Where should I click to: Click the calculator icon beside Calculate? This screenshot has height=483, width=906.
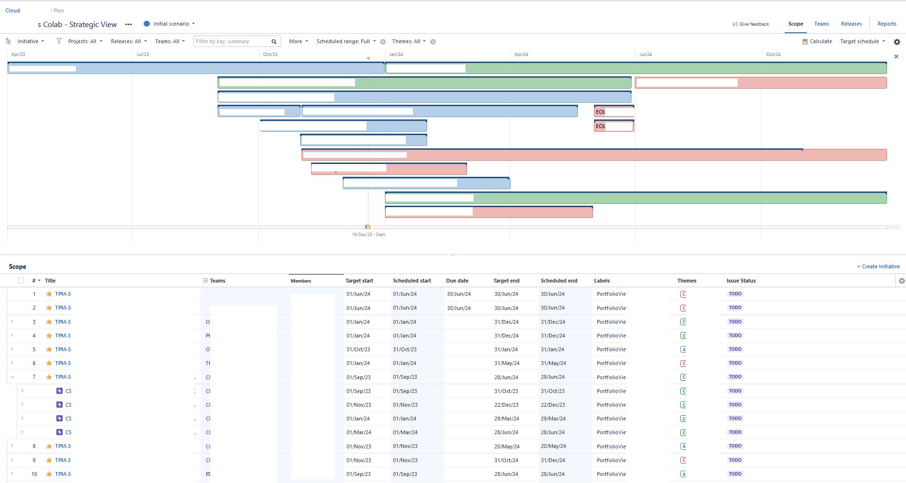pos(805,41)
